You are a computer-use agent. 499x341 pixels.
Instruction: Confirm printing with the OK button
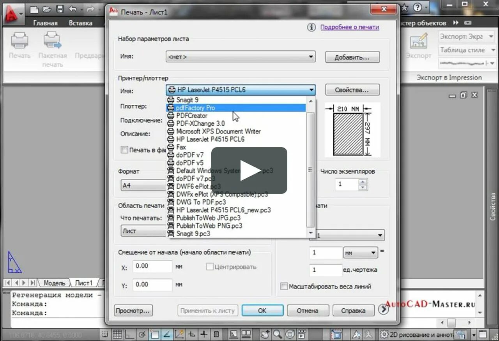[262, 310]
